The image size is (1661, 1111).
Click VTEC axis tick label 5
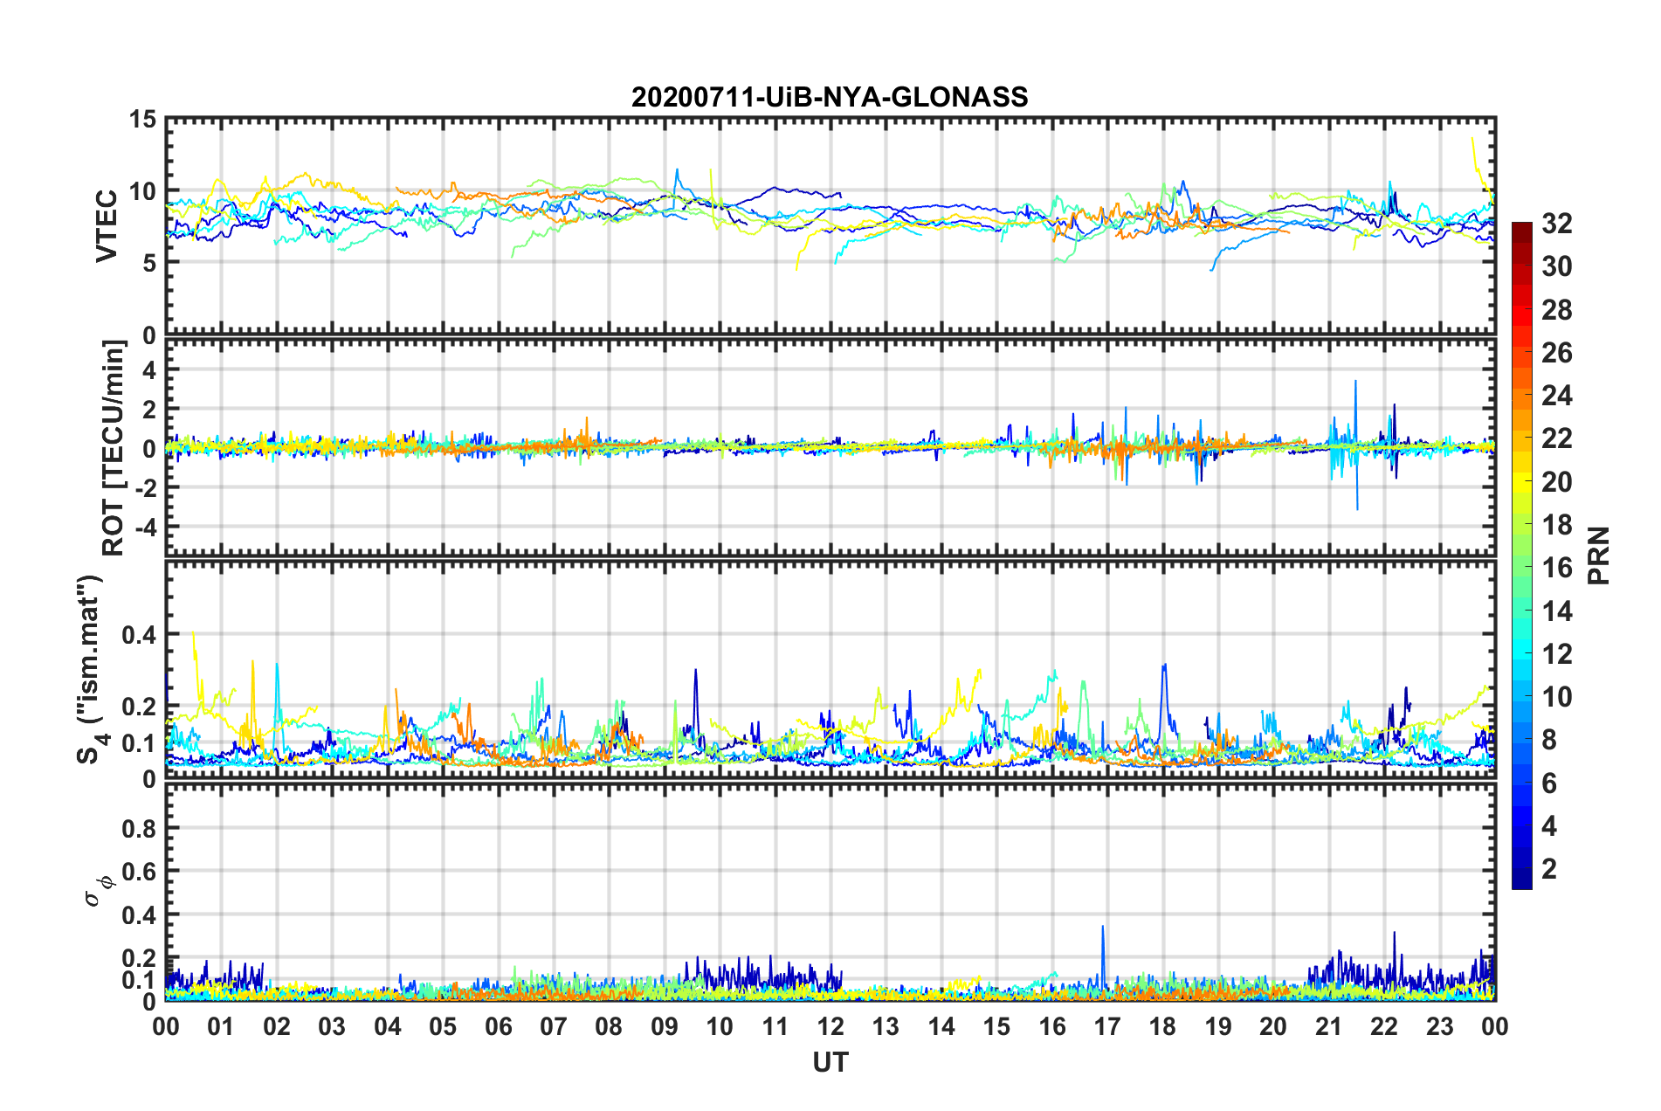tap(149, 263)
